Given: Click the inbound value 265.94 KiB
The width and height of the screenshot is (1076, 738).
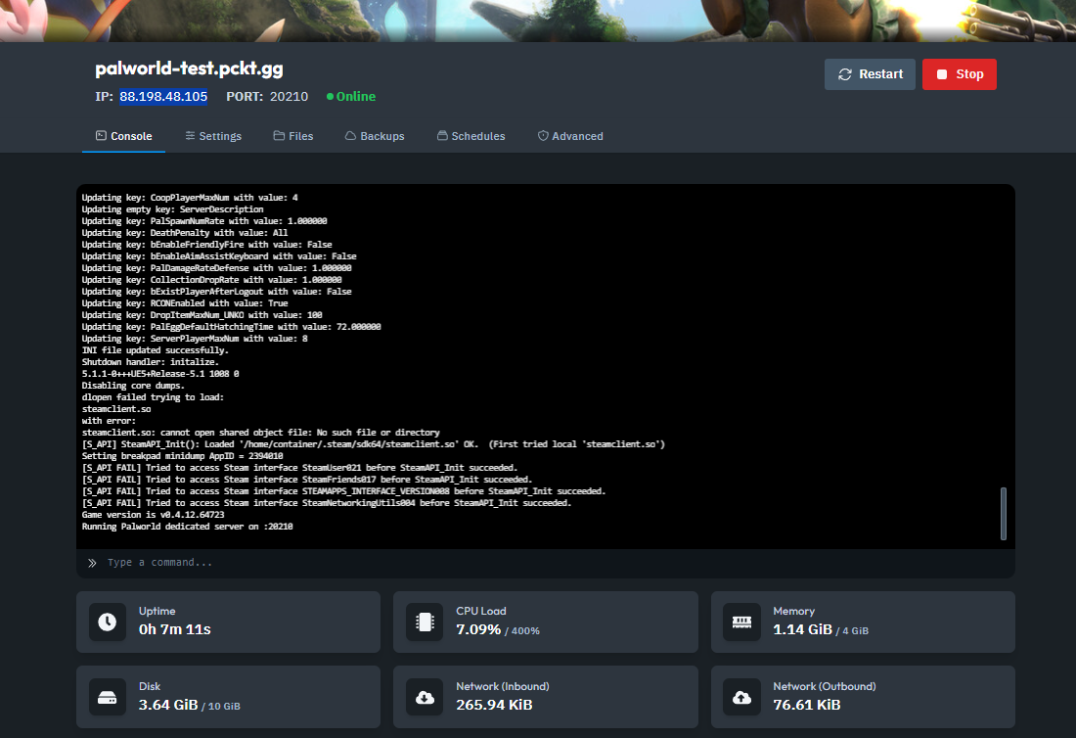Looking at the screenshot, I should [x=494, y=705].
